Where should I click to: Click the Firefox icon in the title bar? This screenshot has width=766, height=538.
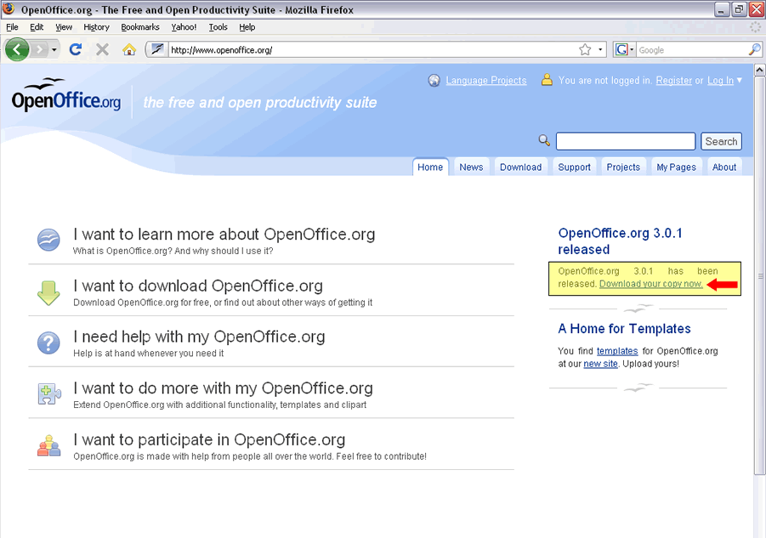9,8
